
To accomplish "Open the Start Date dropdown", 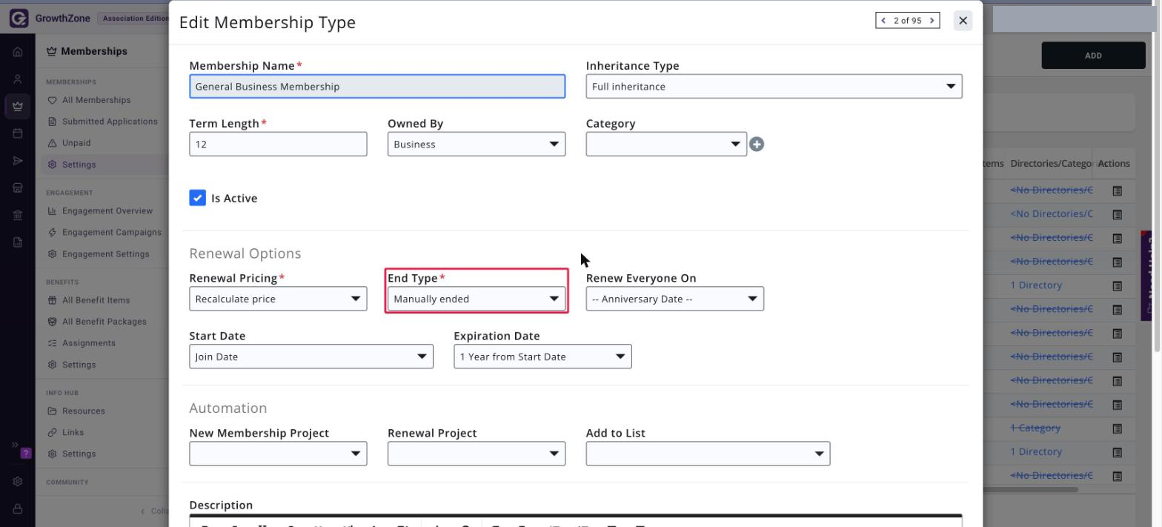I will pos(311,357).
